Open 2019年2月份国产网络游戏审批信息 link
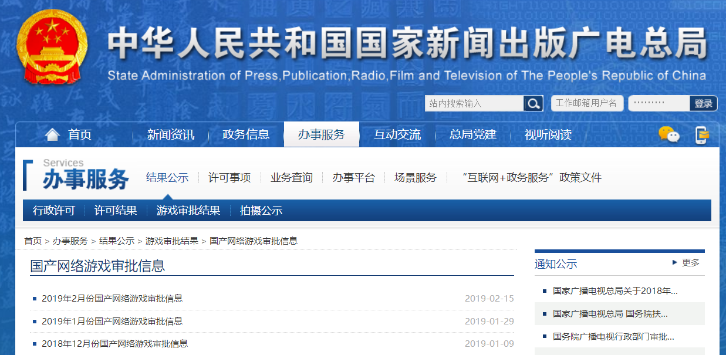The width and height of the screenshot is (726, 355). tap(112, 299)
